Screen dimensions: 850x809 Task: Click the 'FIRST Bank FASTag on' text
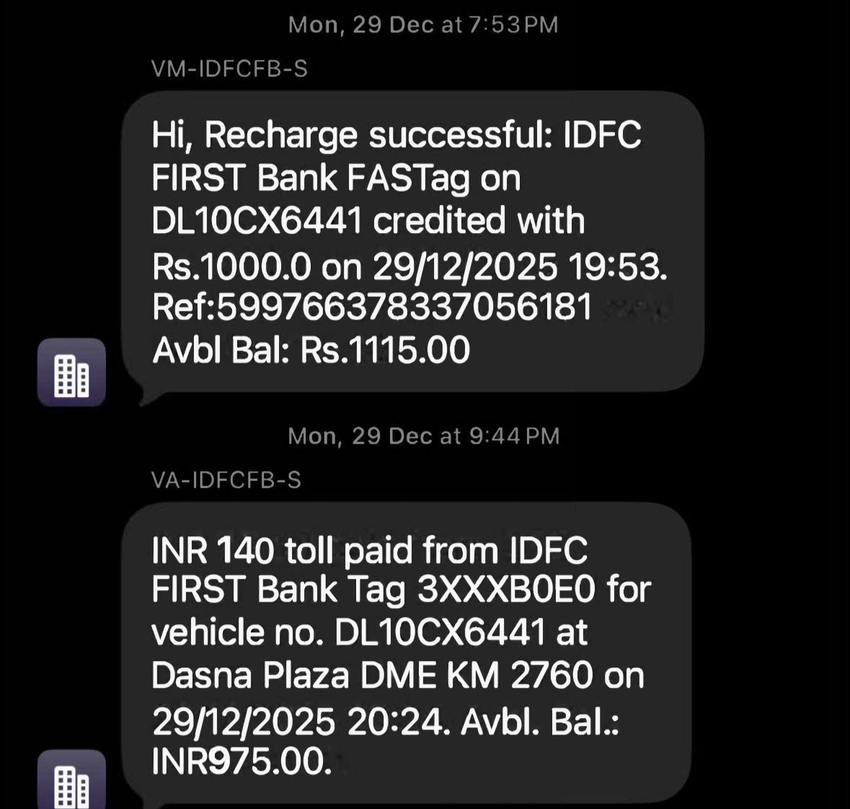coord(336,179)
